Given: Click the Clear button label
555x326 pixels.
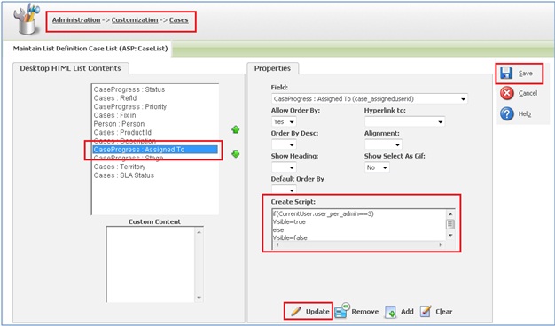Looking at the screenshot, I should click(444, 312).
